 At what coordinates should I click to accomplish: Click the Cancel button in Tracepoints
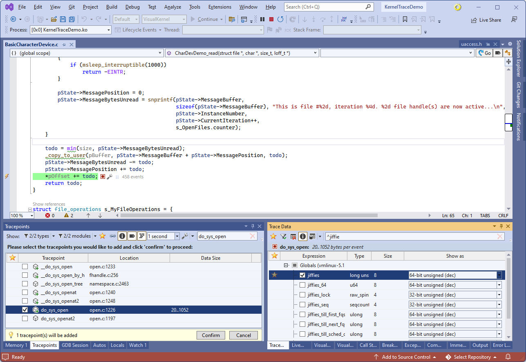point(243,335)
